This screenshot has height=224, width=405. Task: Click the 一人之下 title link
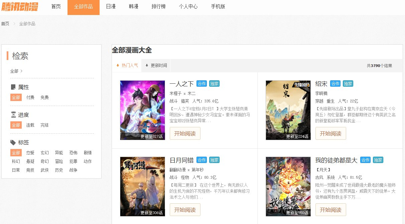(x=182, y=84)
